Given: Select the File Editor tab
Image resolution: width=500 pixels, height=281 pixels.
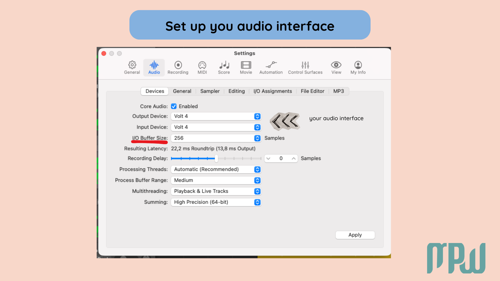Looking at the screenshot, I should (x=312, y=91).
